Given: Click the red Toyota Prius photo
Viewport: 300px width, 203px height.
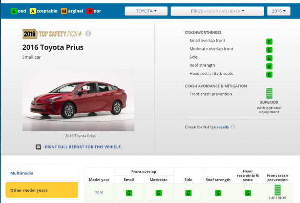Looking at the screenshot, I should tap(78, 100).
